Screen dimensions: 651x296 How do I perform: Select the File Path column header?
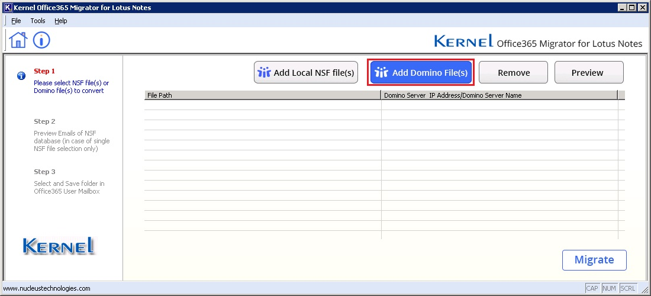(263, 95)
